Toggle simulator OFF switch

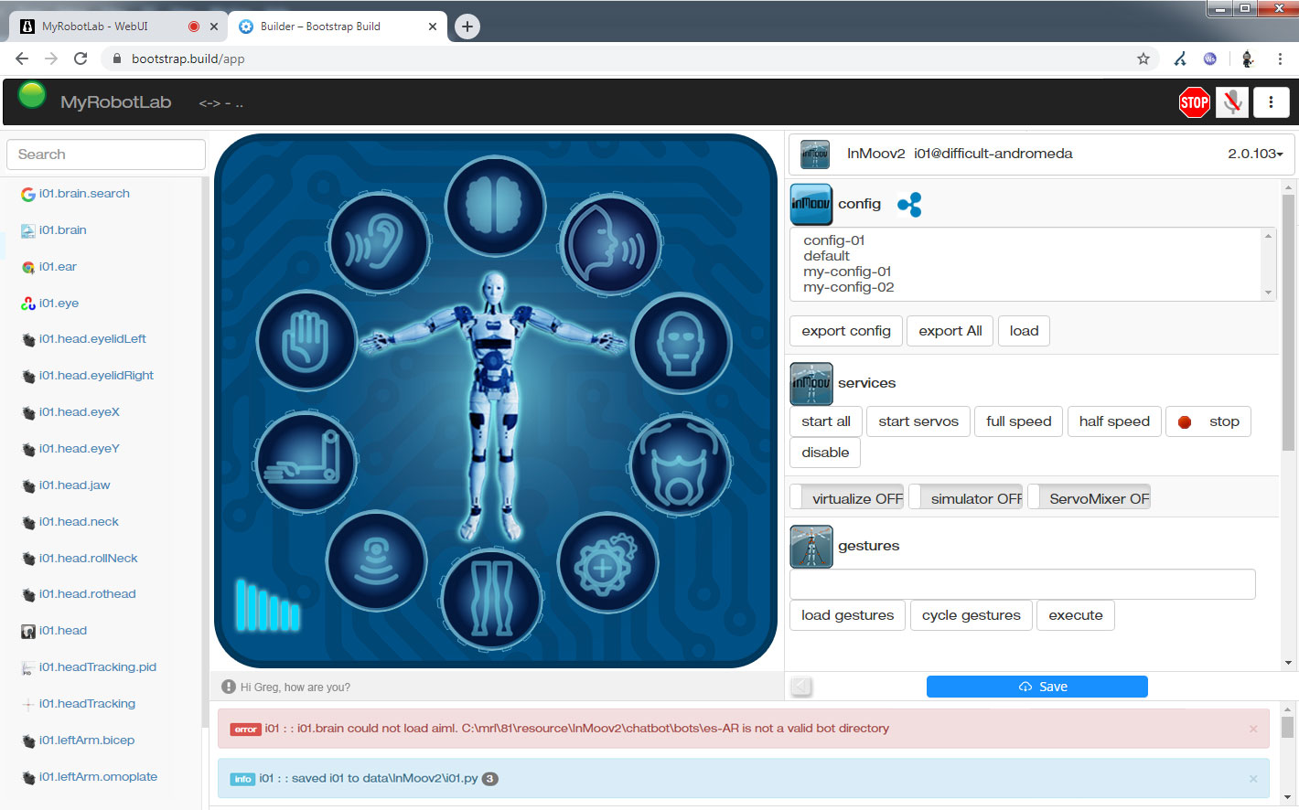965,498
